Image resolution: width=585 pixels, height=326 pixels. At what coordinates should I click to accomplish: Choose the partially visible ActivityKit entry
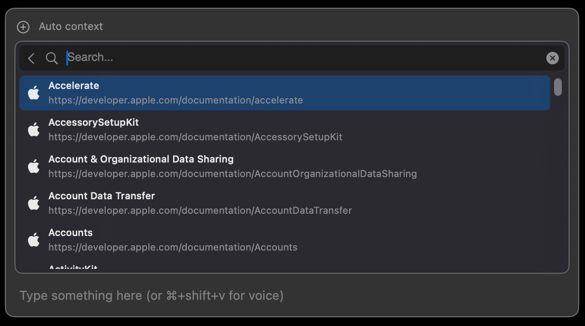73,267
